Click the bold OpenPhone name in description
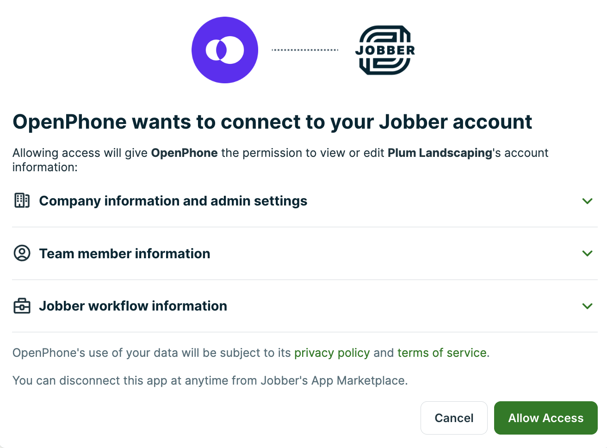This screenshot has height=448, width=607. click(184, 153)
